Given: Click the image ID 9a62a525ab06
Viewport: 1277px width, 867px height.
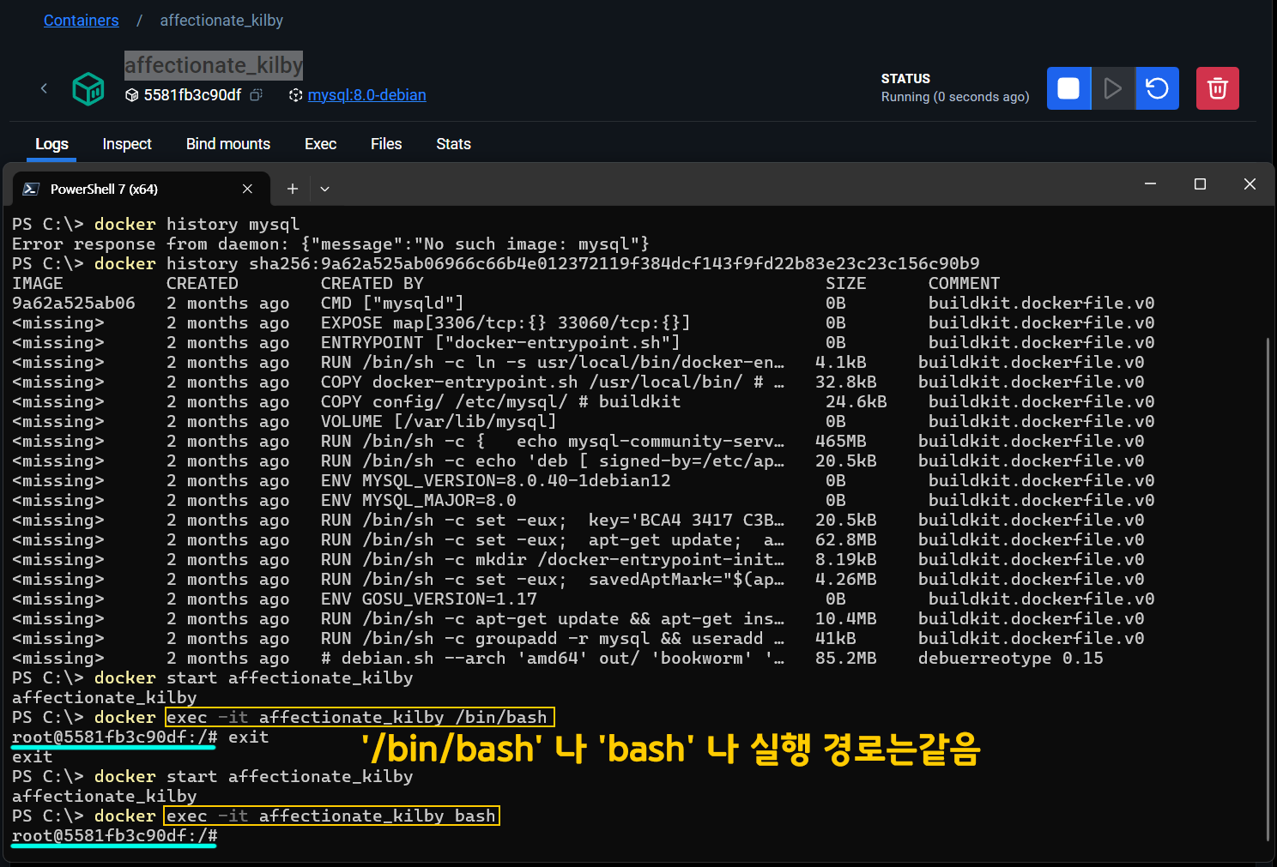Looking at the screenshot, I should (x=74, y=303).
